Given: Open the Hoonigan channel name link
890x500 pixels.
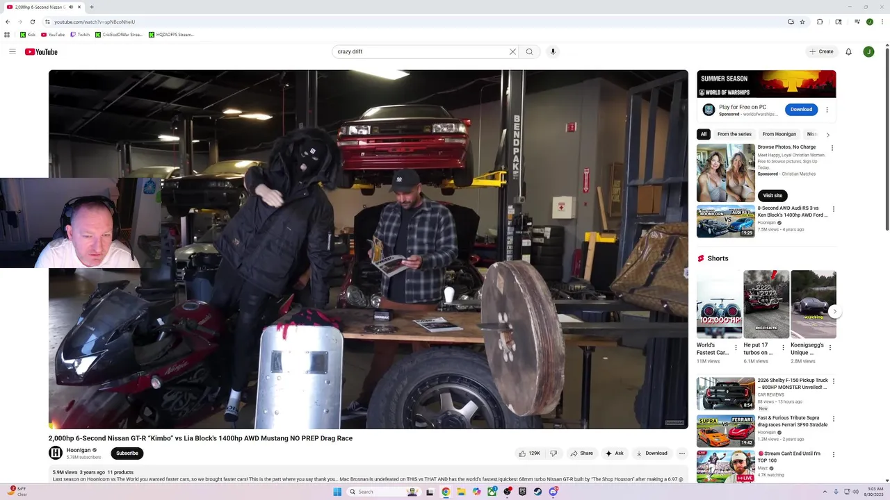Looking at the screenshot, I should 79,450.
